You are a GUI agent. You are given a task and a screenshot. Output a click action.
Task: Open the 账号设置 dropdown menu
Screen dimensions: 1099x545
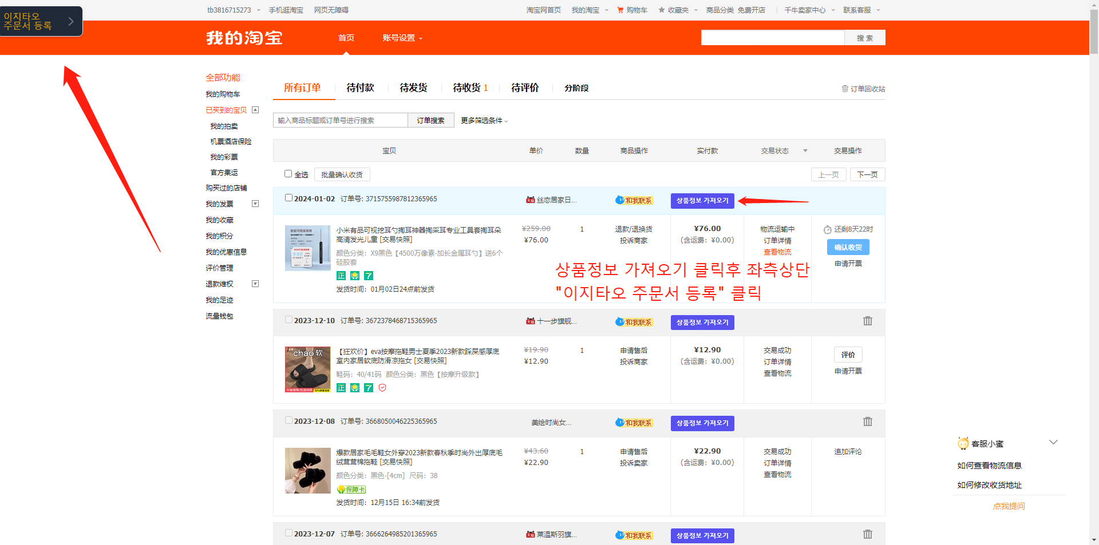(x=402, y=38)
